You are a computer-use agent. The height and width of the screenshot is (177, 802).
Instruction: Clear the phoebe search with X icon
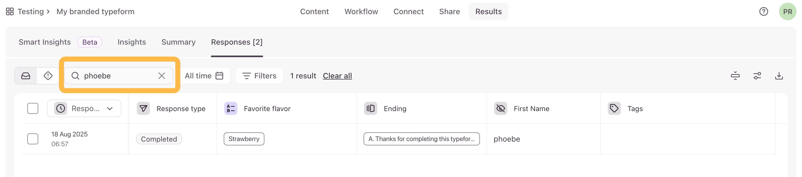162,76
